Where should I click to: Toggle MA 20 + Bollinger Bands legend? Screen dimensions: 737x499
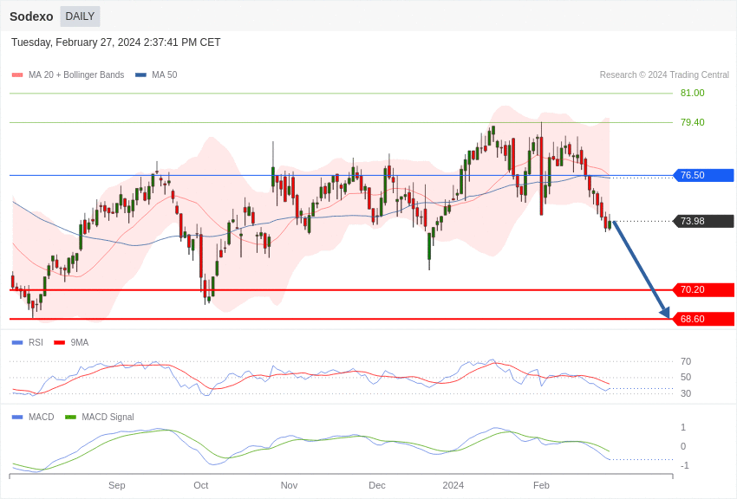click(68, 75)
